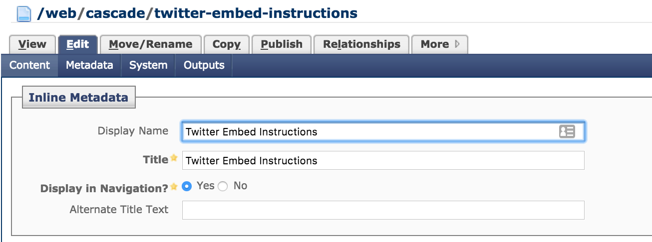
Task: Select the Metadata sub-tab
Action: pos(89,65)
